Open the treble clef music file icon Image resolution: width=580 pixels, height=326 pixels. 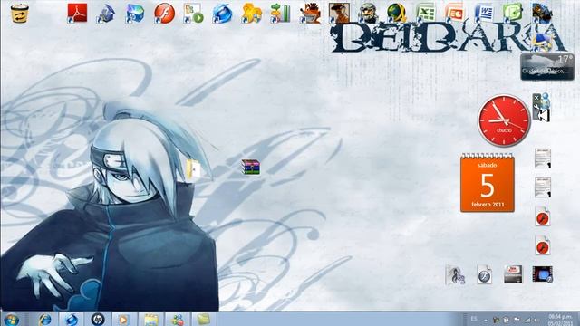click(x=455, y=275)
